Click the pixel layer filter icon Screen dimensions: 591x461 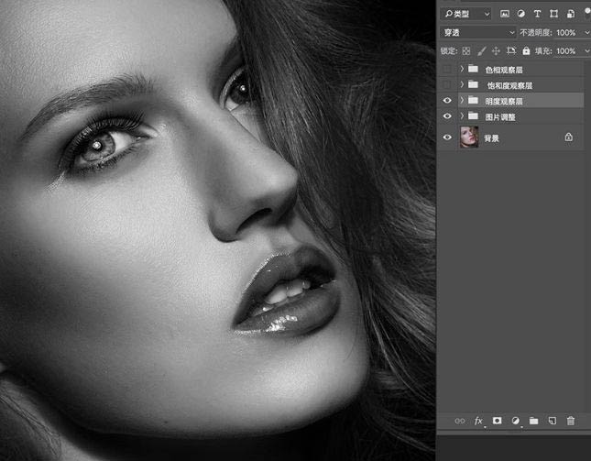505,14
